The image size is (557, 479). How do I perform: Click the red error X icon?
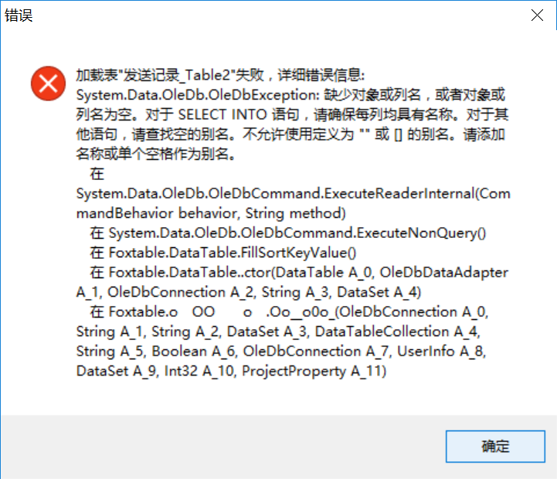(48, 83)
